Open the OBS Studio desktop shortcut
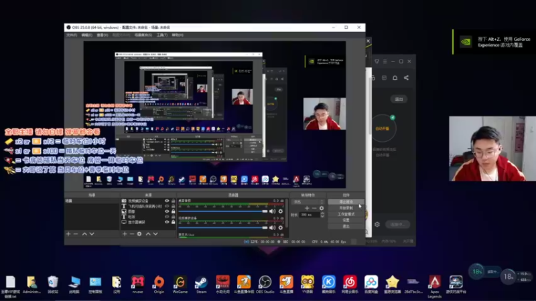 265,284
